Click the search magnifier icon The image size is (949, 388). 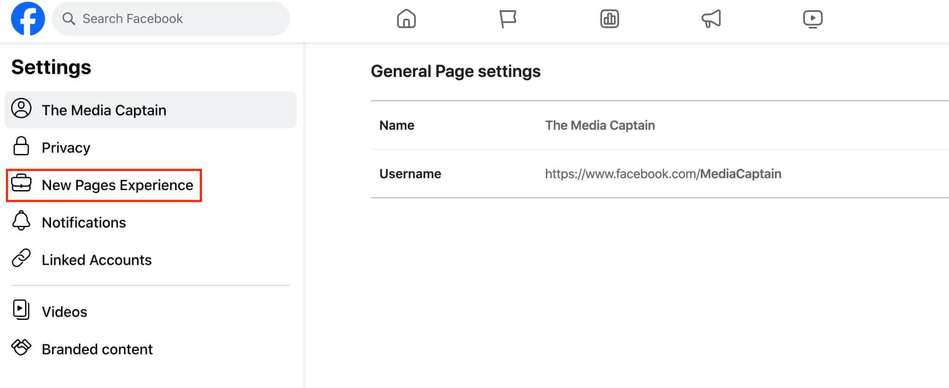69,19
